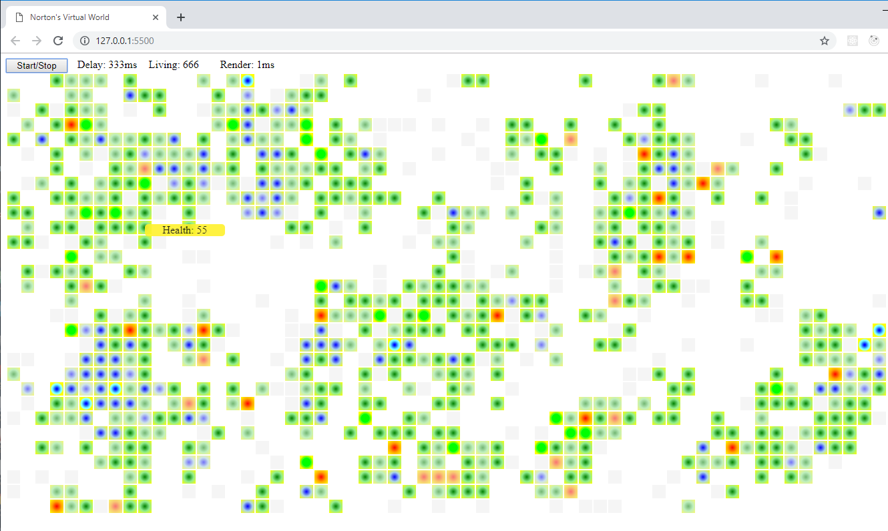Select the red cell in the bottom-left grid corner
This screenshot has width=888, height=531.
tap(57, 506)
